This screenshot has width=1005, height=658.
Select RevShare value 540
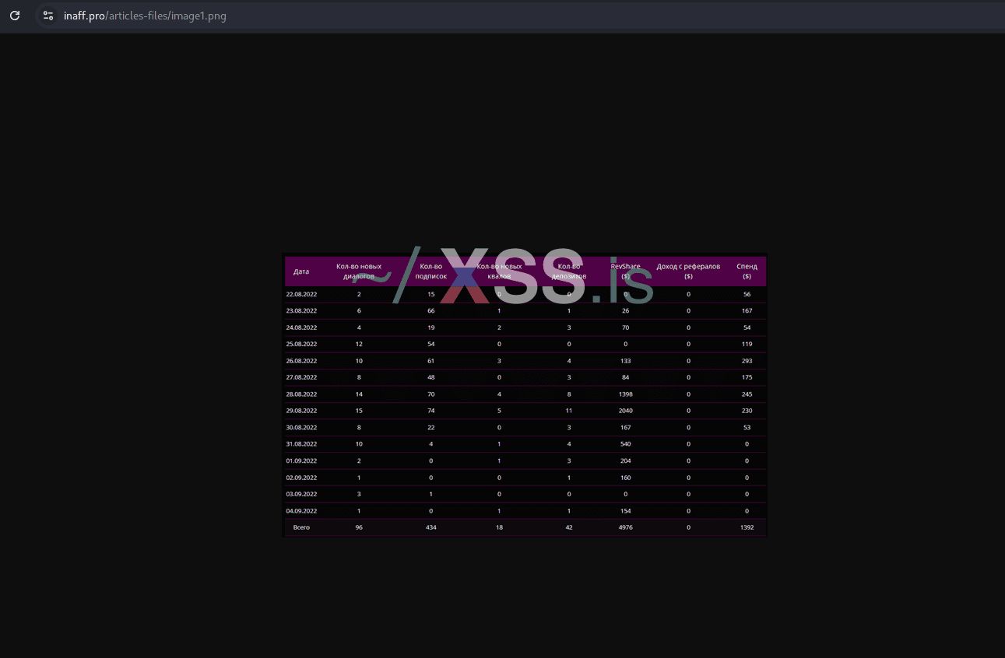[x=626, y=445]
